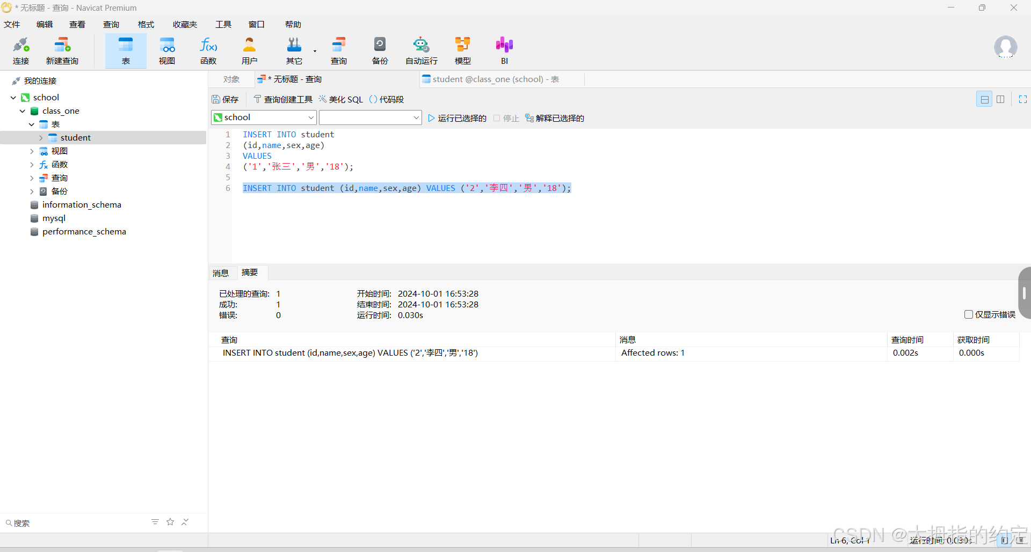This screenshot has width=1031, height=552.
Task: Enable the show errors only (仅显示错误) checkbox
Action: (x=969, y=314)
